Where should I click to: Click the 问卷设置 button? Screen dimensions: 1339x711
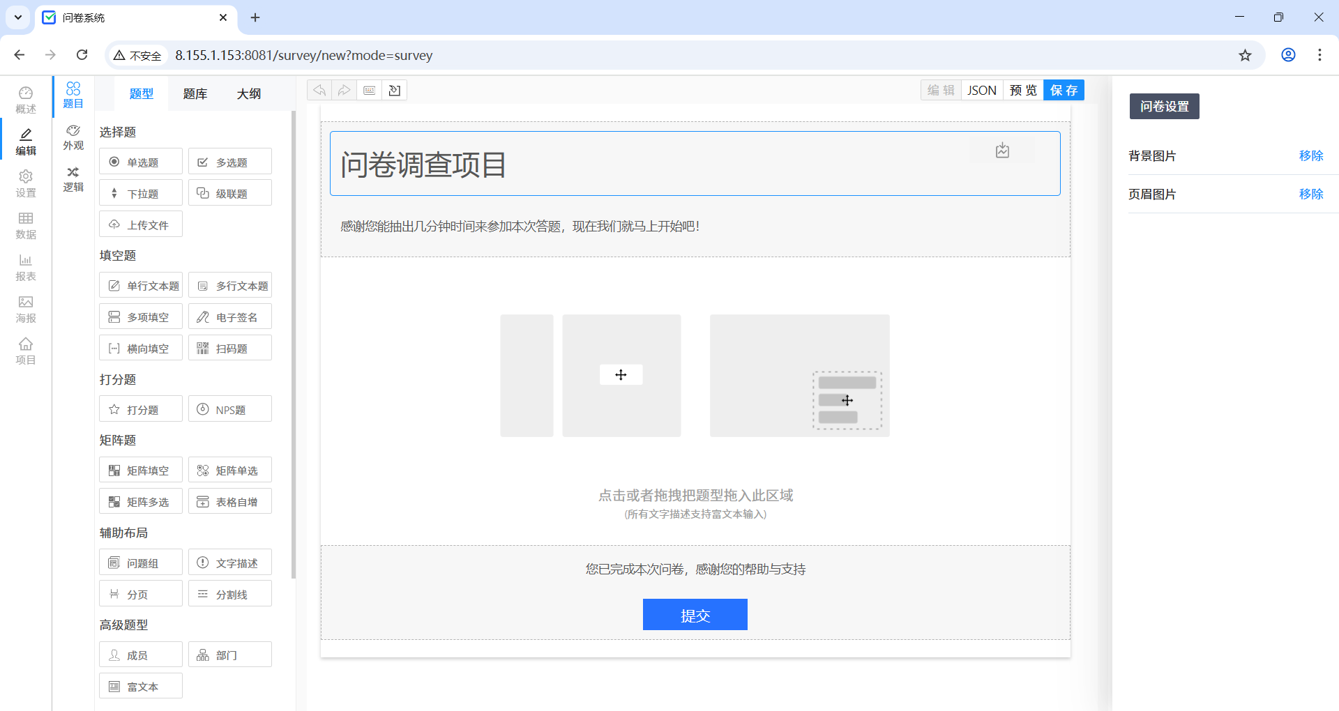coord(1165,107)
